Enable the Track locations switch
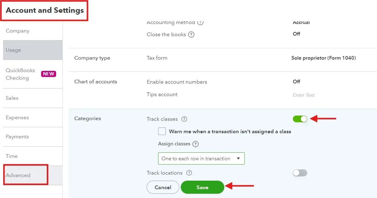This screenshot has height=198, width=377. 300,173
